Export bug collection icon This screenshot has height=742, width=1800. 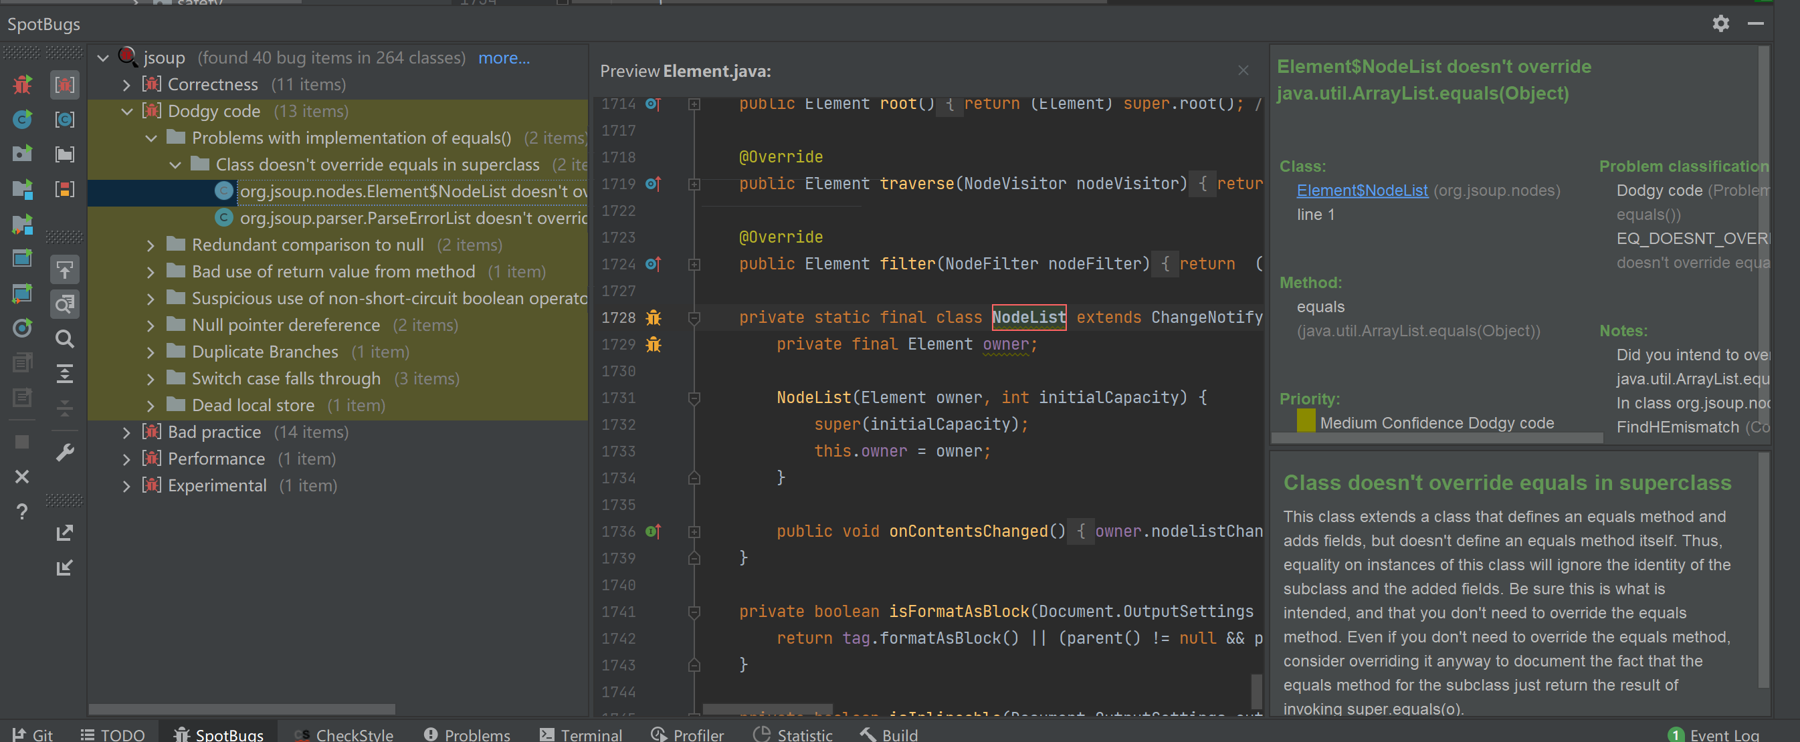[x=64, y=533]
